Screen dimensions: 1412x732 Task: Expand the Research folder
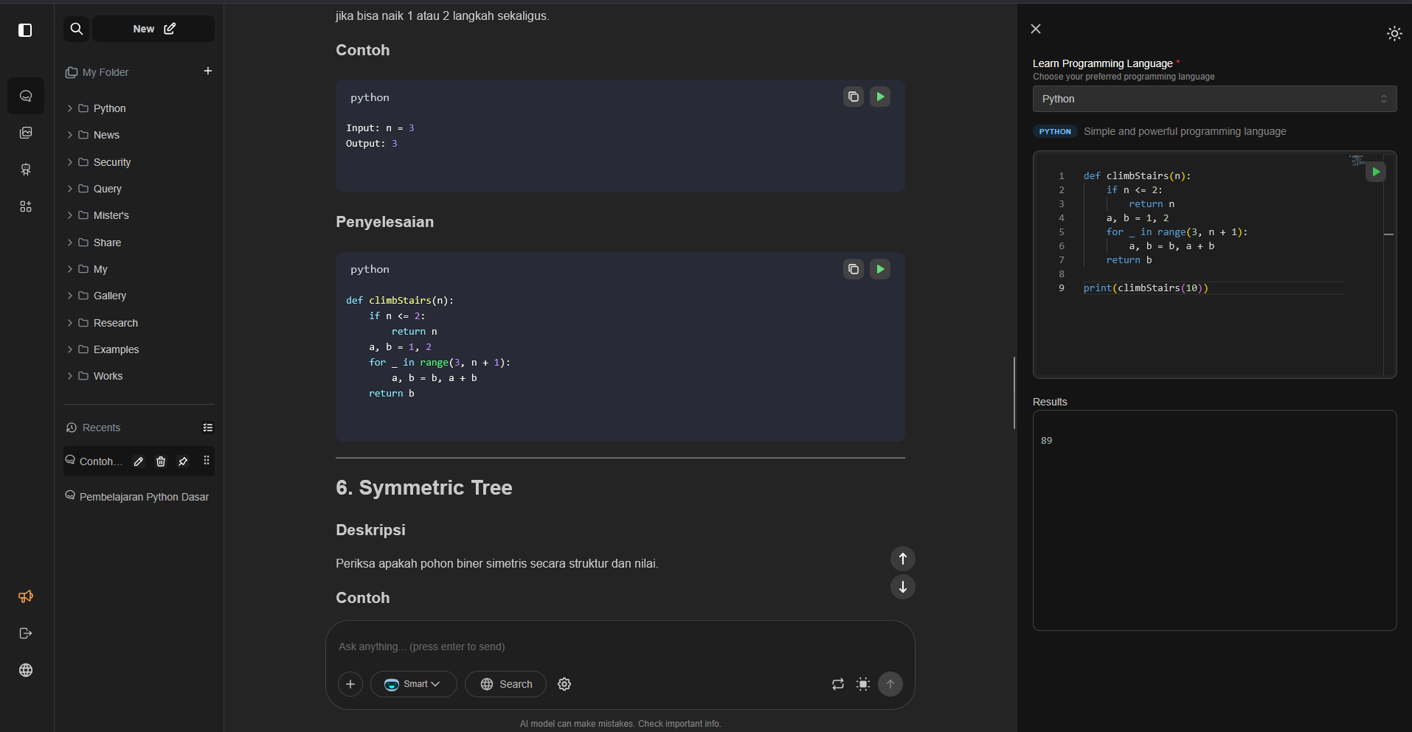click(115, 323)
